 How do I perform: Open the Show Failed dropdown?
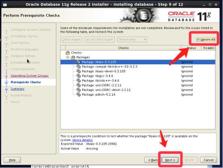132,39
